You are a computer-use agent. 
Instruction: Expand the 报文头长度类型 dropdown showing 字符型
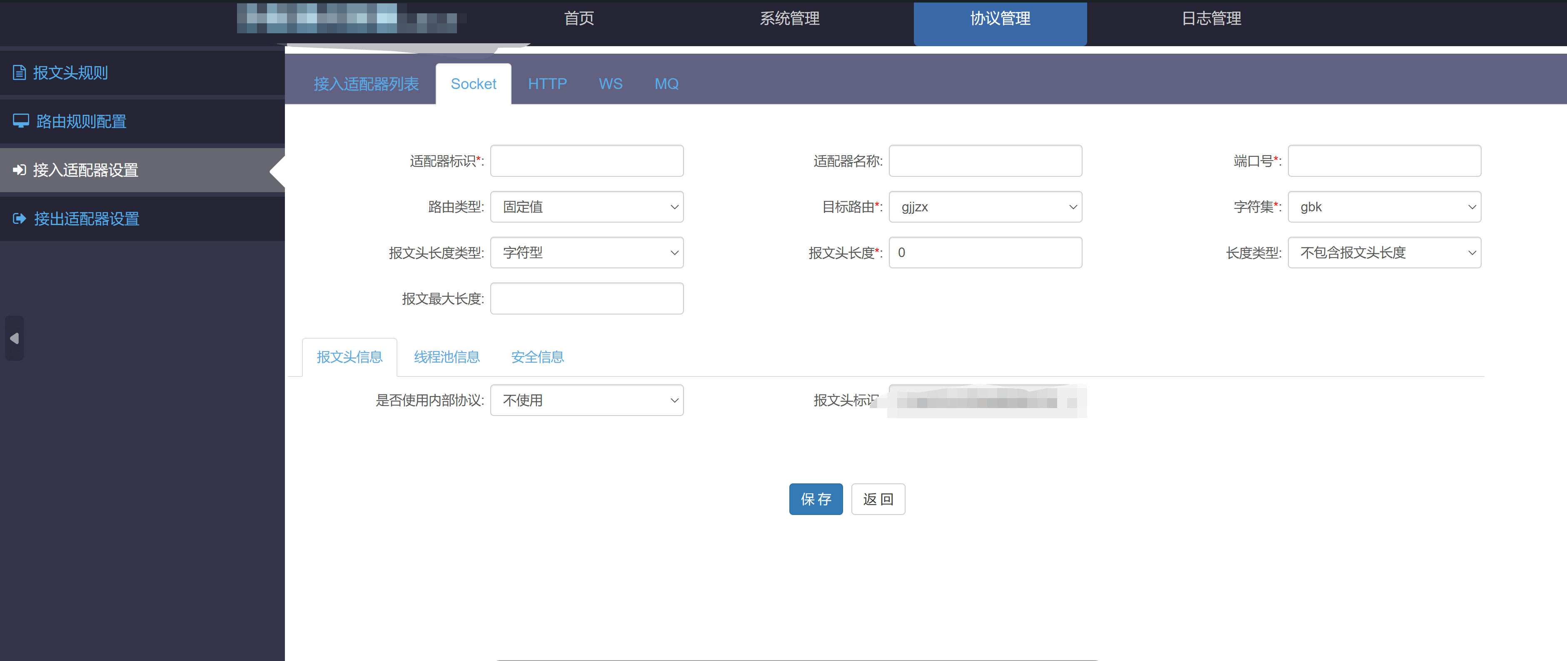click(x=587, y=253)
